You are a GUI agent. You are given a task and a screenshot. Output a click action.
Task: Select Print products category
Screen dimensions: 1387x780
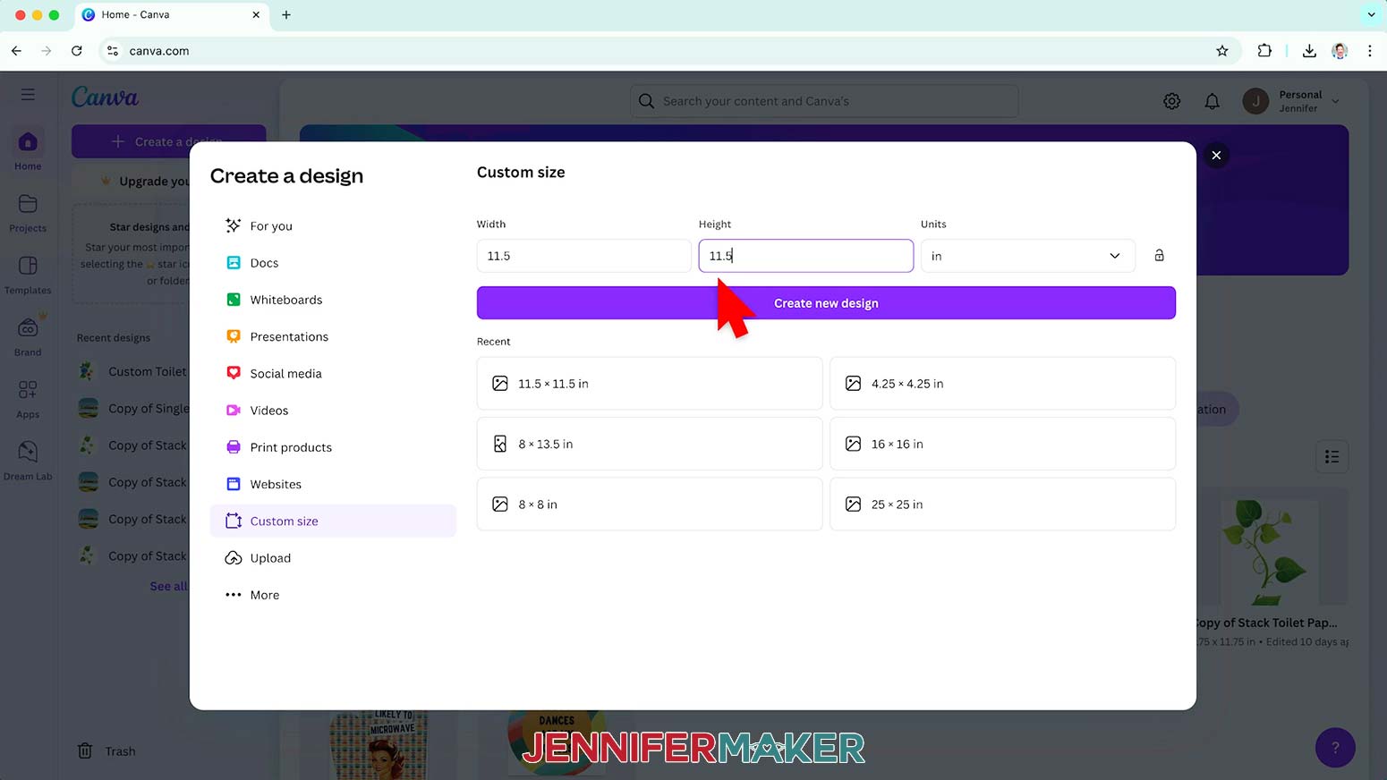click(333, 447)
